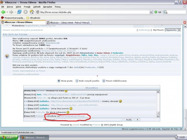Open the deviantart.com link in ShoutBox
The width and height of the screenshot is (187, 140).
(75, 101)
